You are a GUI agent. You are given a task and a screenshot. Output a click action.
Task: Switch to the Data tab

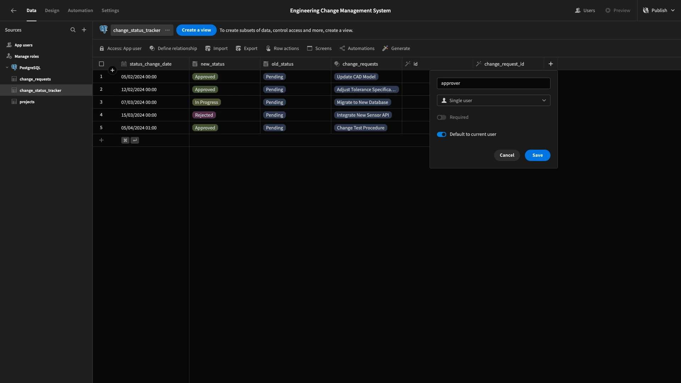[x=31, y=11]
